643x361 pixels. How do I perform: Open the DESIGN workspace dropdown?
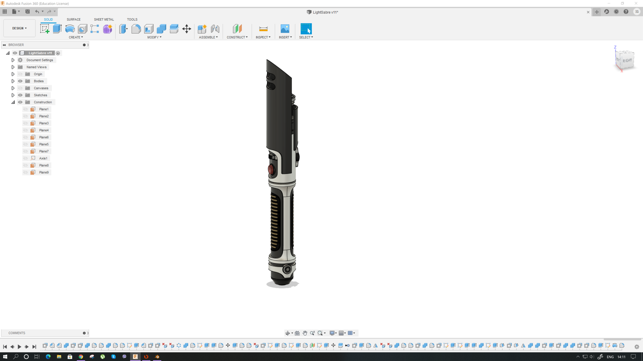click(19, 28)
